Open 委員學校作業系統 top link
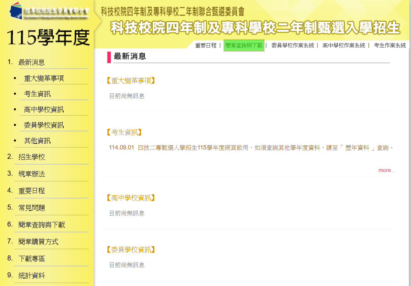 click(x=292, y=46)
